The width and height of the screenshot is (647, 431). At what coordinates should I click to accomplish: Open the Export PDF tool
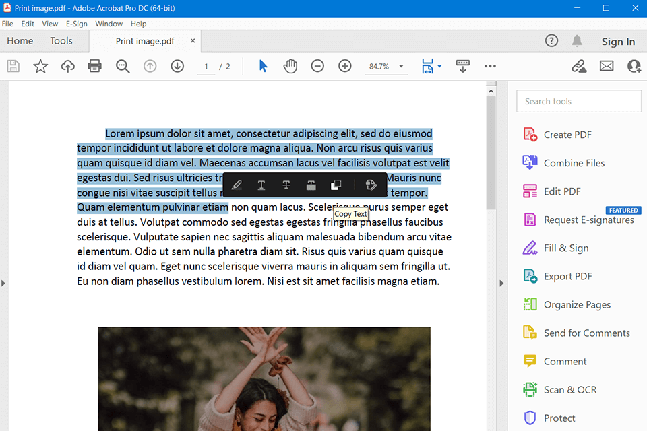point(567,276)
